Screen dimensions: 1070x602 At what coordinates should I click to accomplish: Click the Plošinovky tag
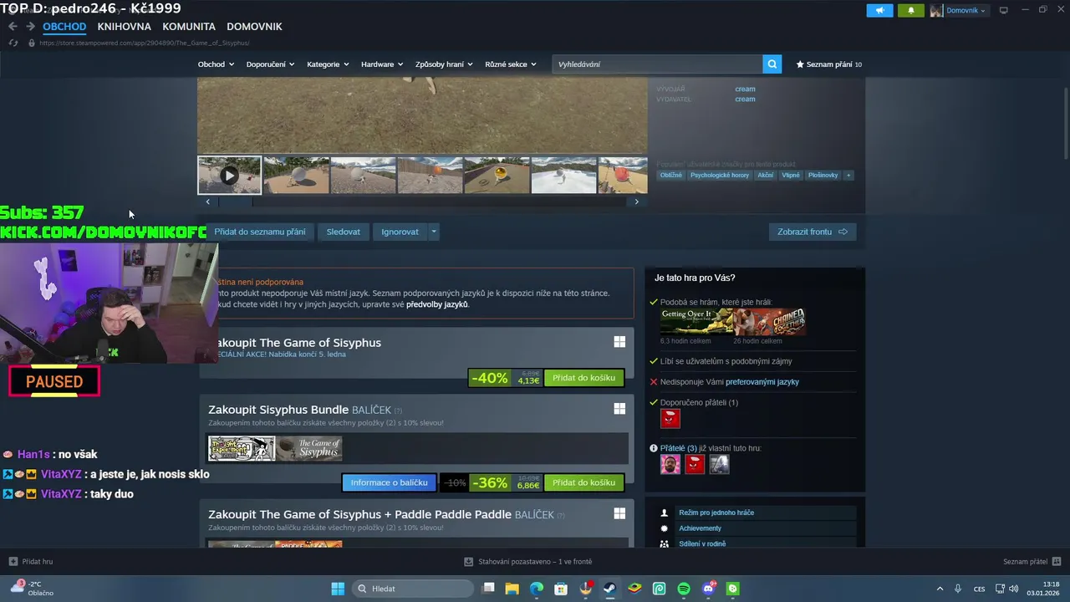(823, 175)
